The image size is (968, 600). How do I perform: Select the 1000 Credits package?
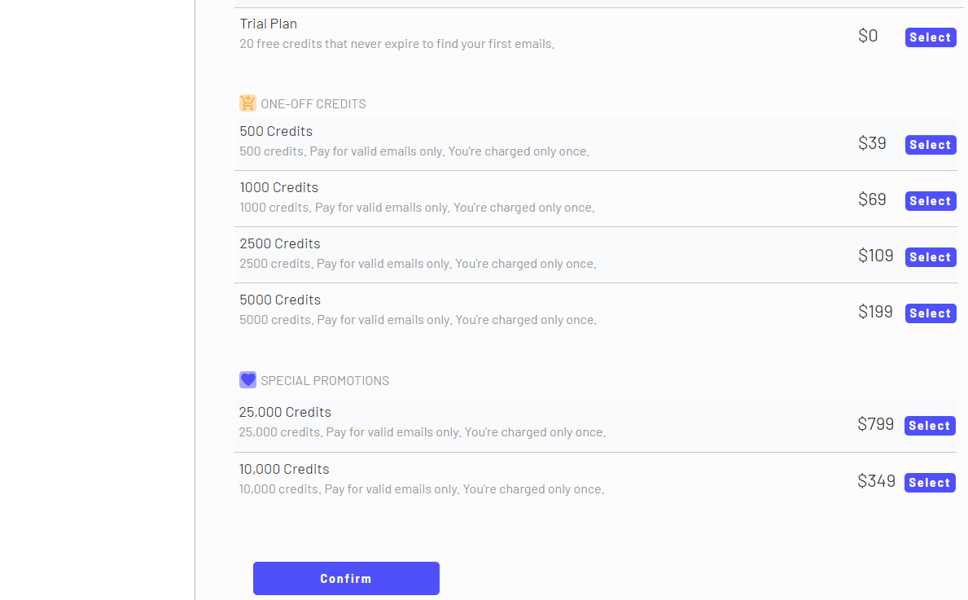[930, 201]
